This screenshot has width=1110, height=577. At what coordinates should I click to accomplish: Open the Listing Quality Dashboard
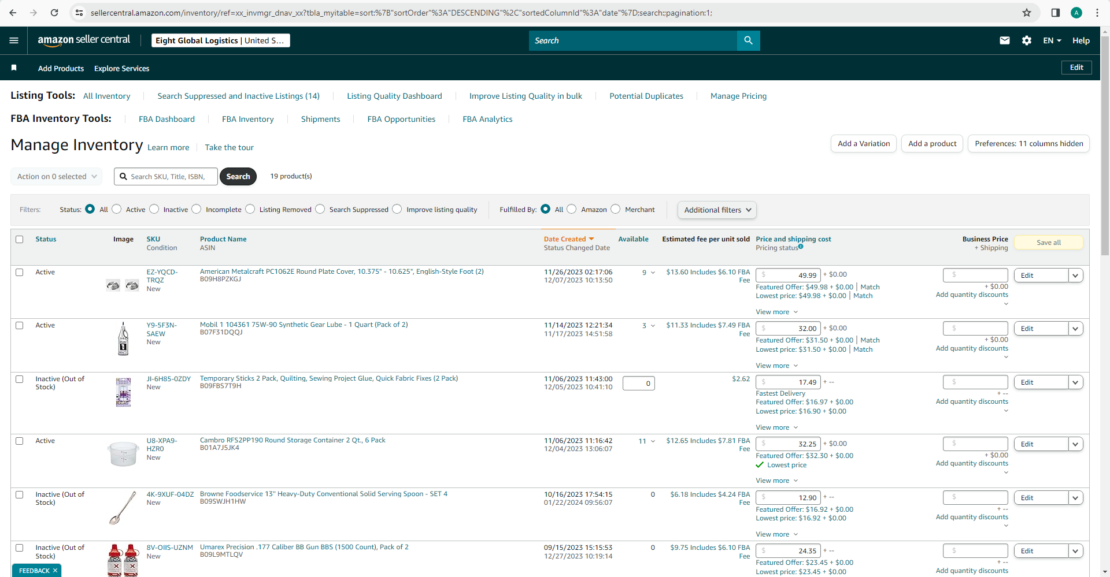click(394, 96)
